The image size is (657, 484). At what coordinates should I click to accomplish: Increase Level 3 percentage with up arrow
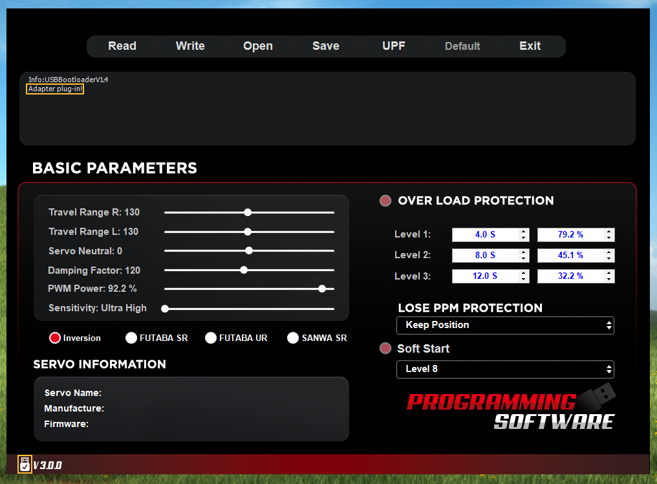[609, 273]
